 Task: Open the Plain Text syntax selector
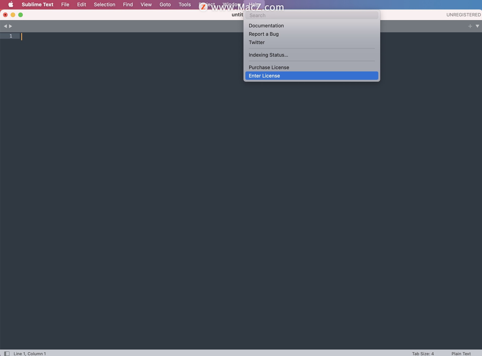tap(461, 353)
